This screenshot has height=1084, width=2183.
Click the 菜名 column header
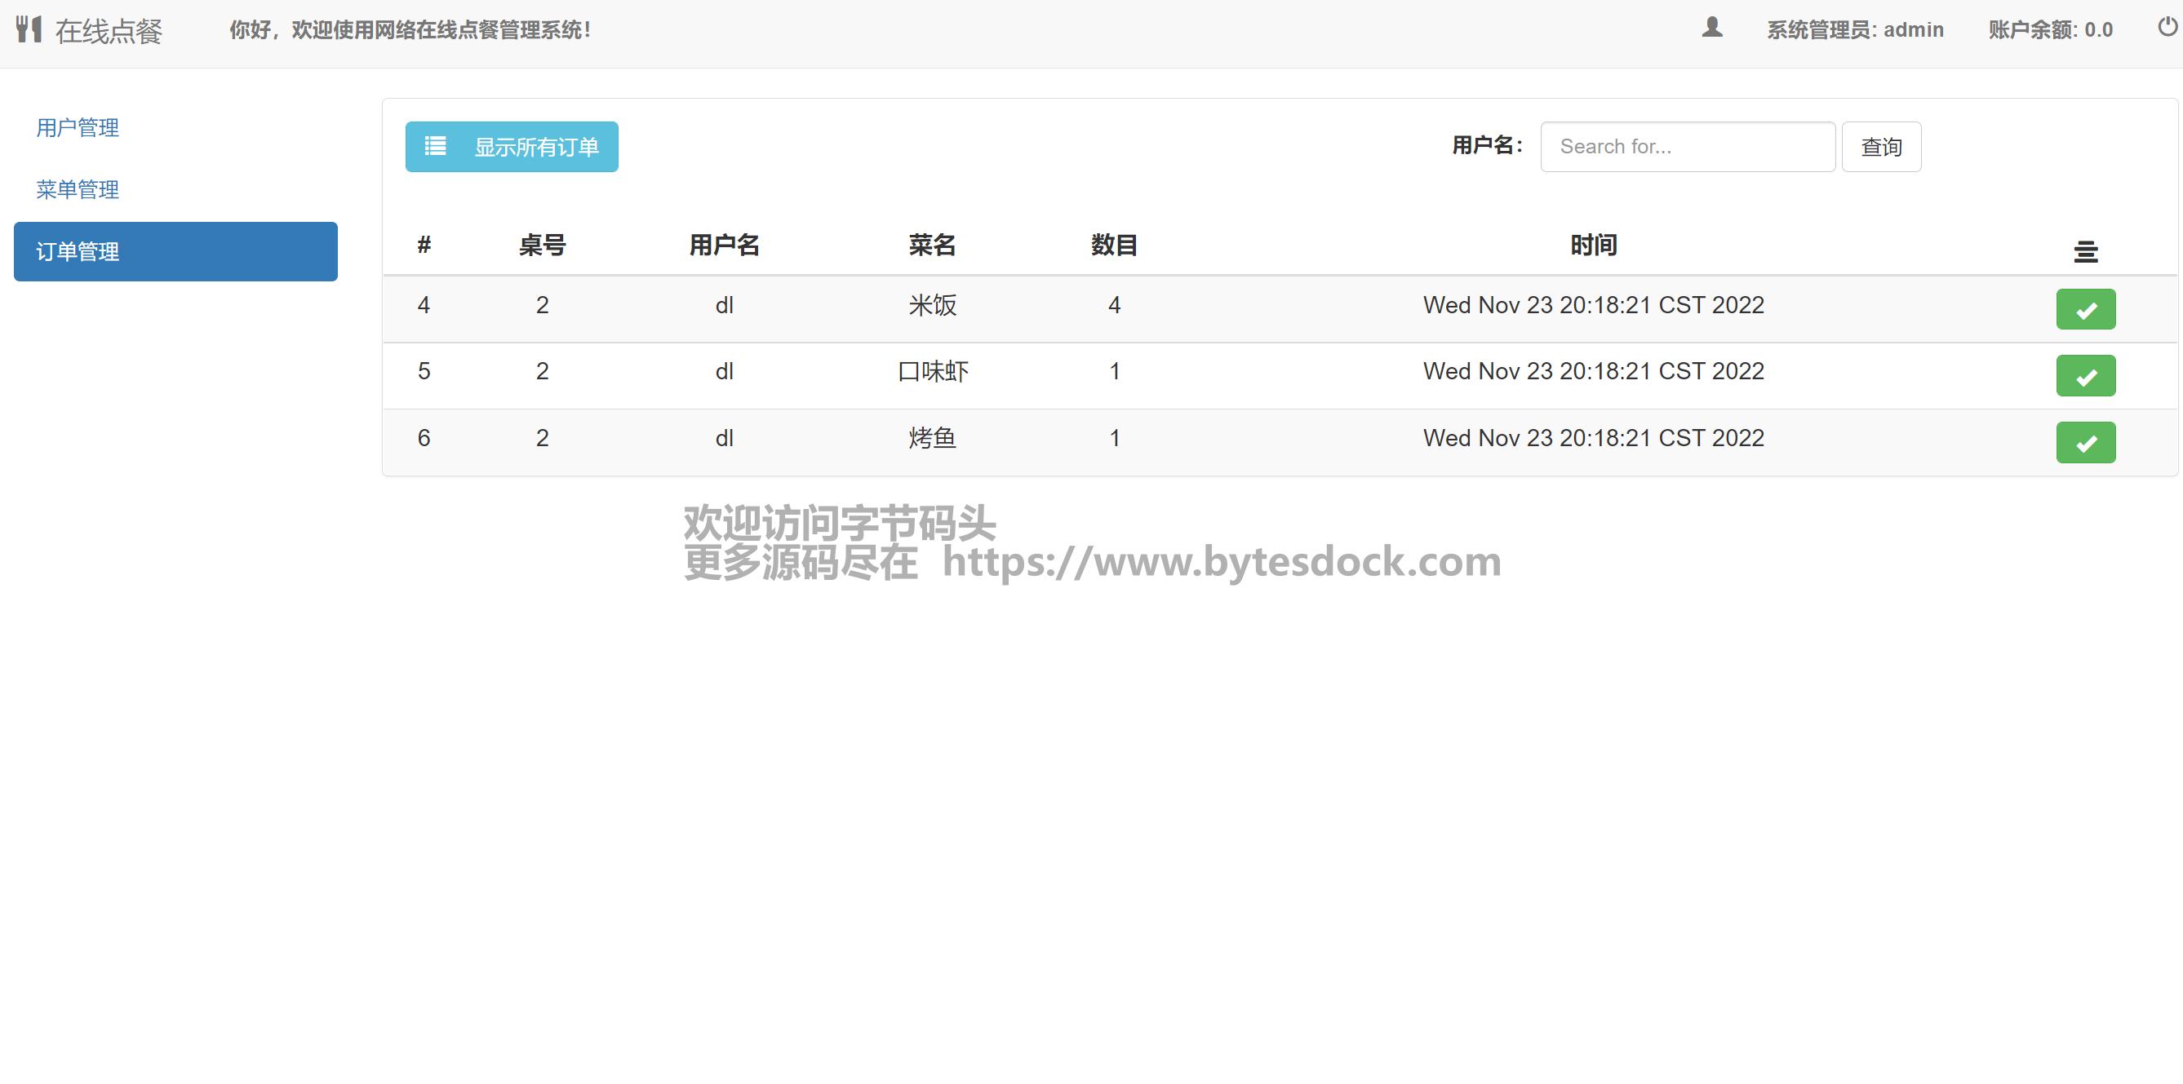932,246
